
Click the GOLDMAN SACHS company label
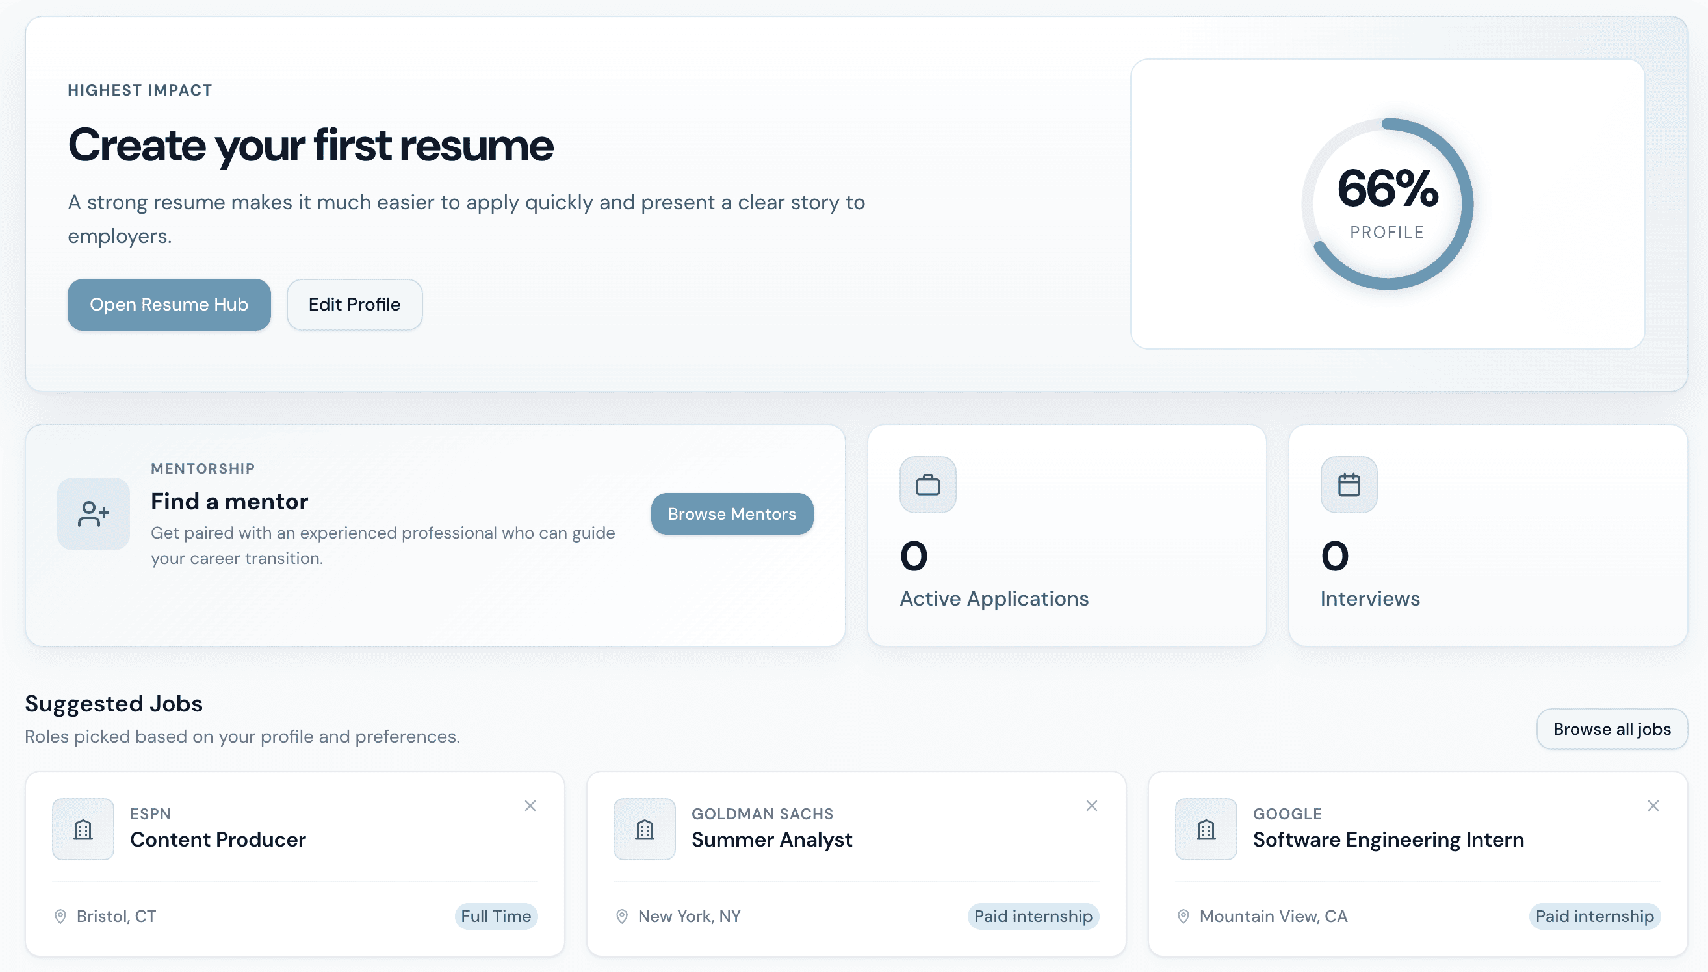(762, 813)
